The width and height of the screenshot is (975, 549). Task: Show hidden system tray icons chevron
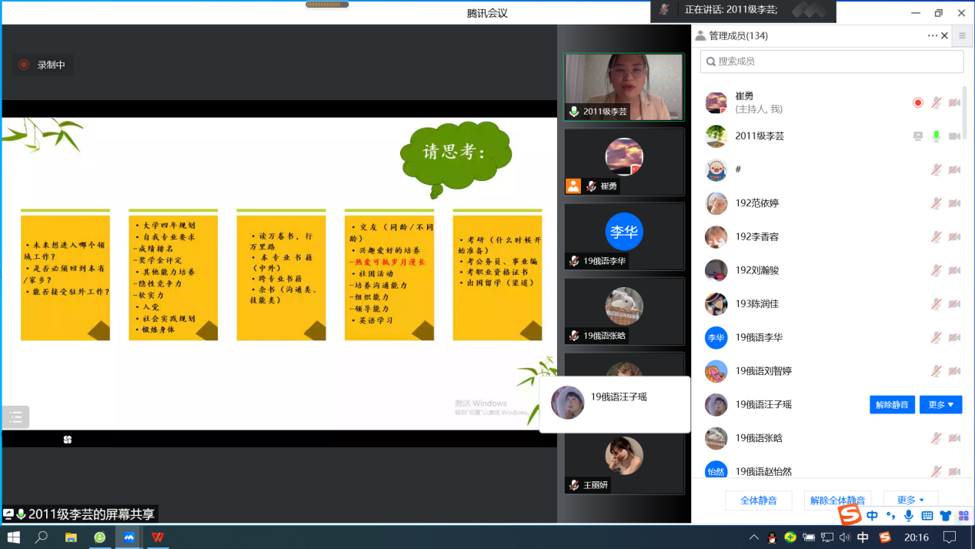click(753, 537)
